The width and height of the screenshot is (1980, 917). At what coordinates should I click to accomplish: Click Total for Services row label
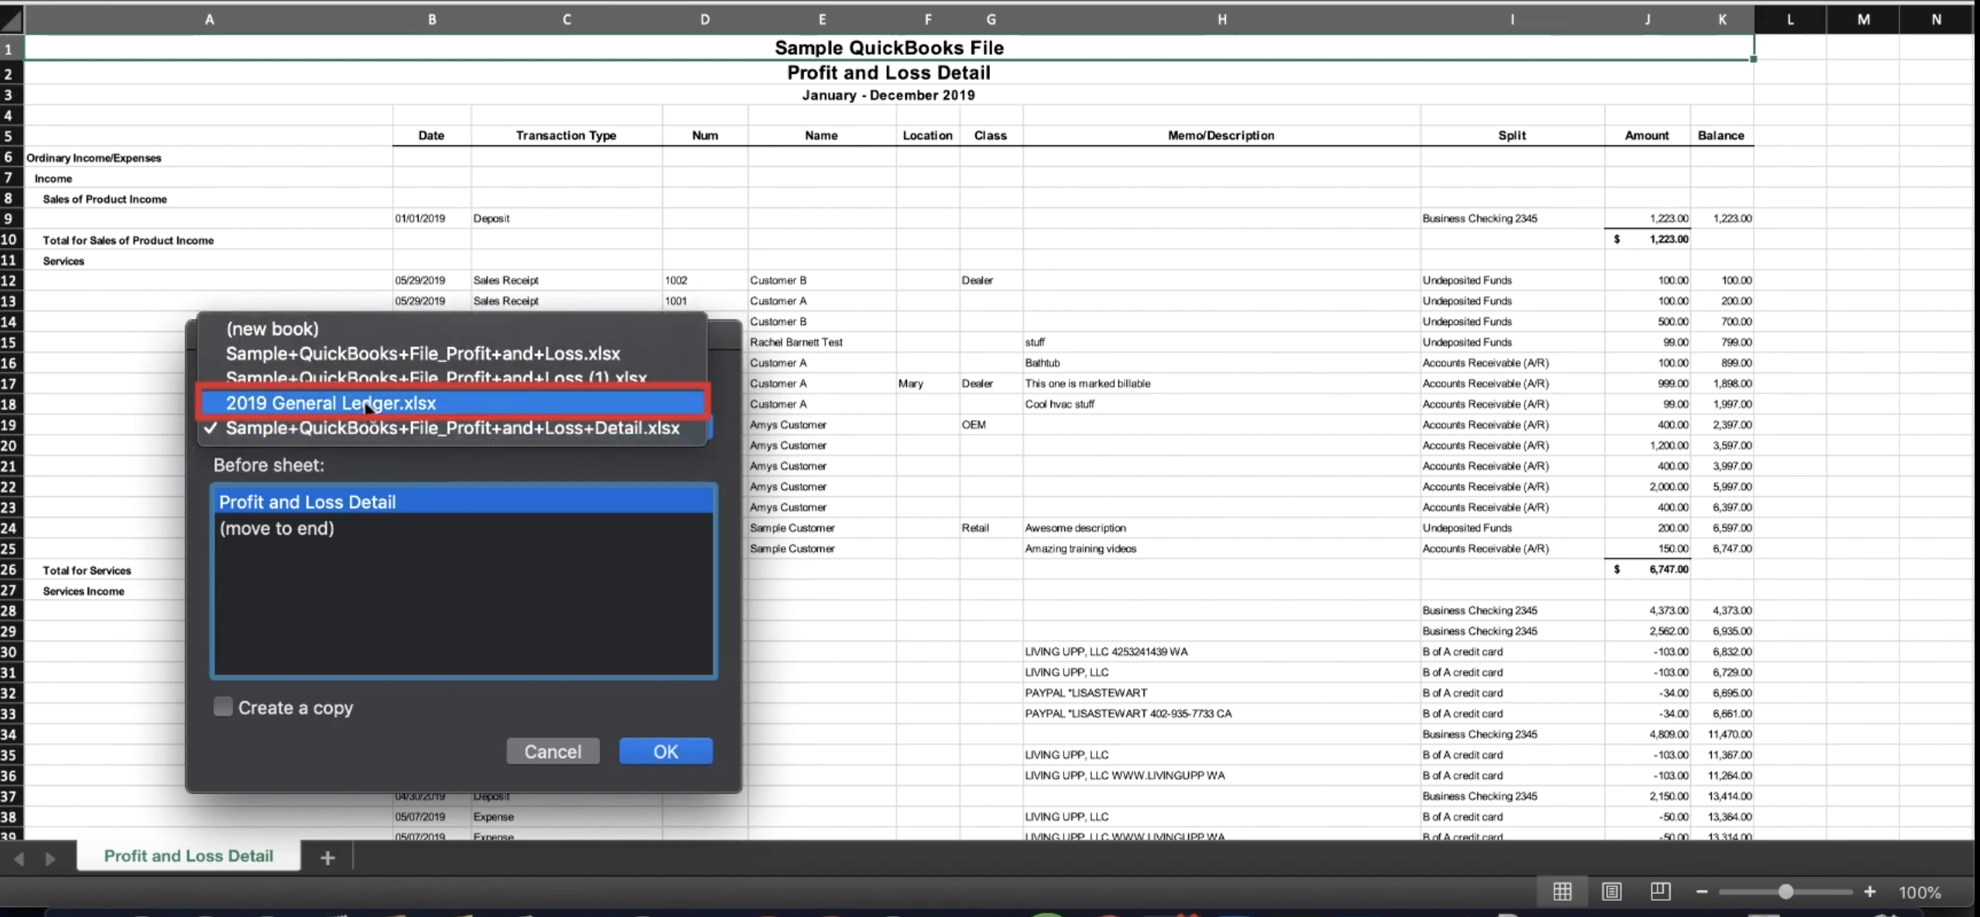pyautogui.click(x=87, y=571)
